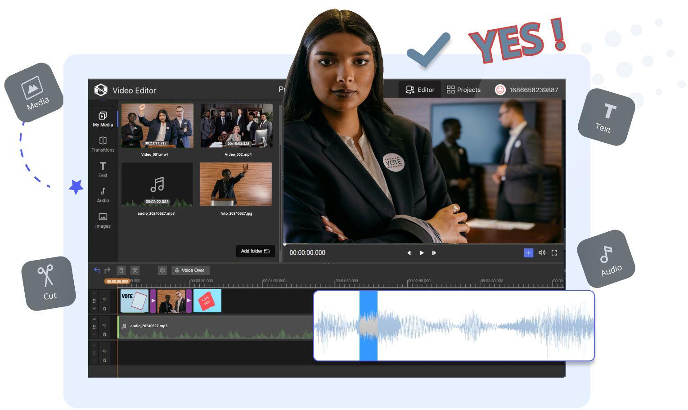Open the My Media panel
Viewport: 688px width, 410px height.
click(x=103, y=119)
